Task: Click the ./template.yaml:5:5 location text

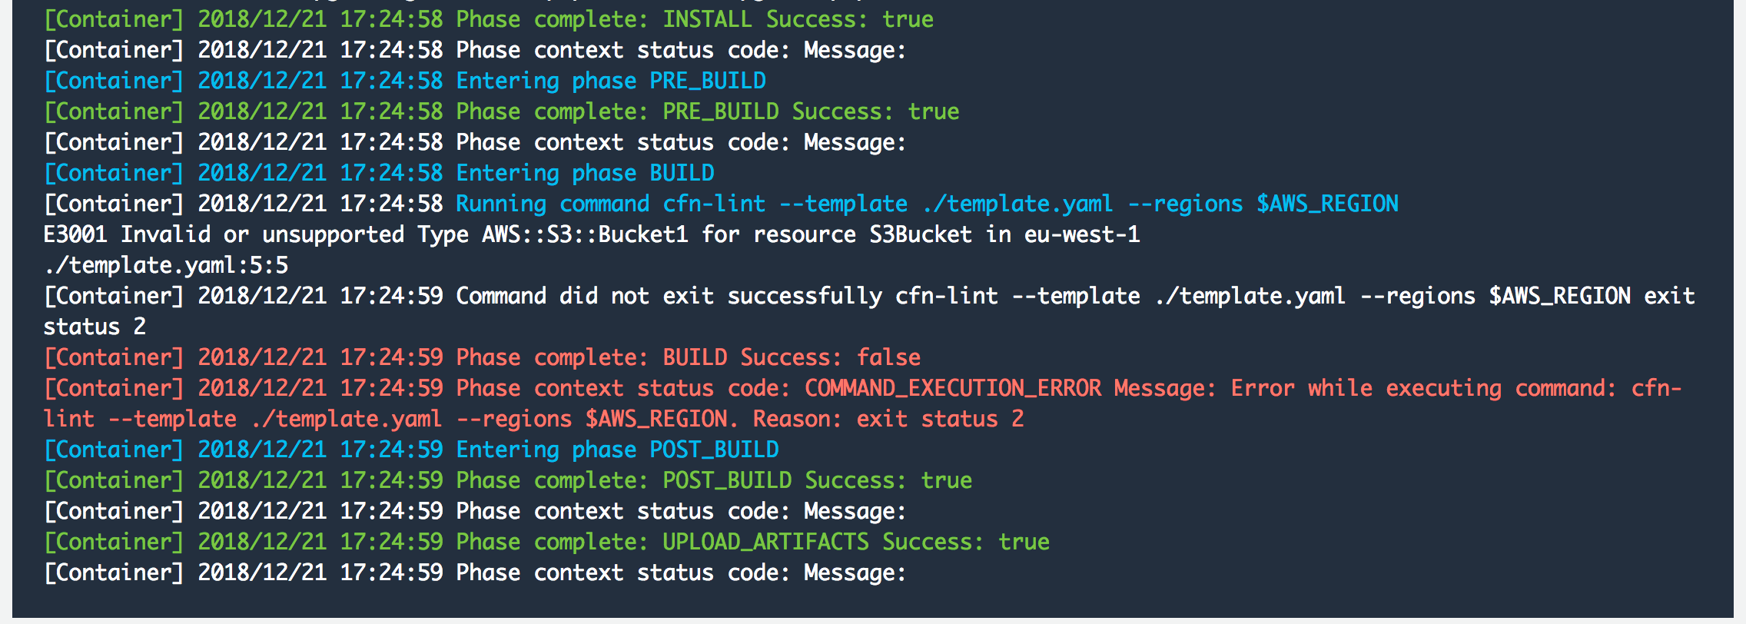Action: pyautogui.click(x=166, y=265)
